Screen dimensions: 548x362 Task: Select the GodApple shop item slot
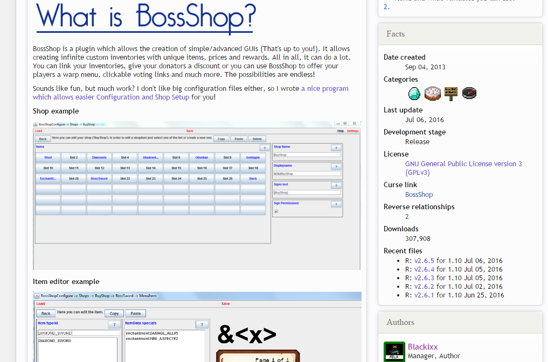(253, 158)
